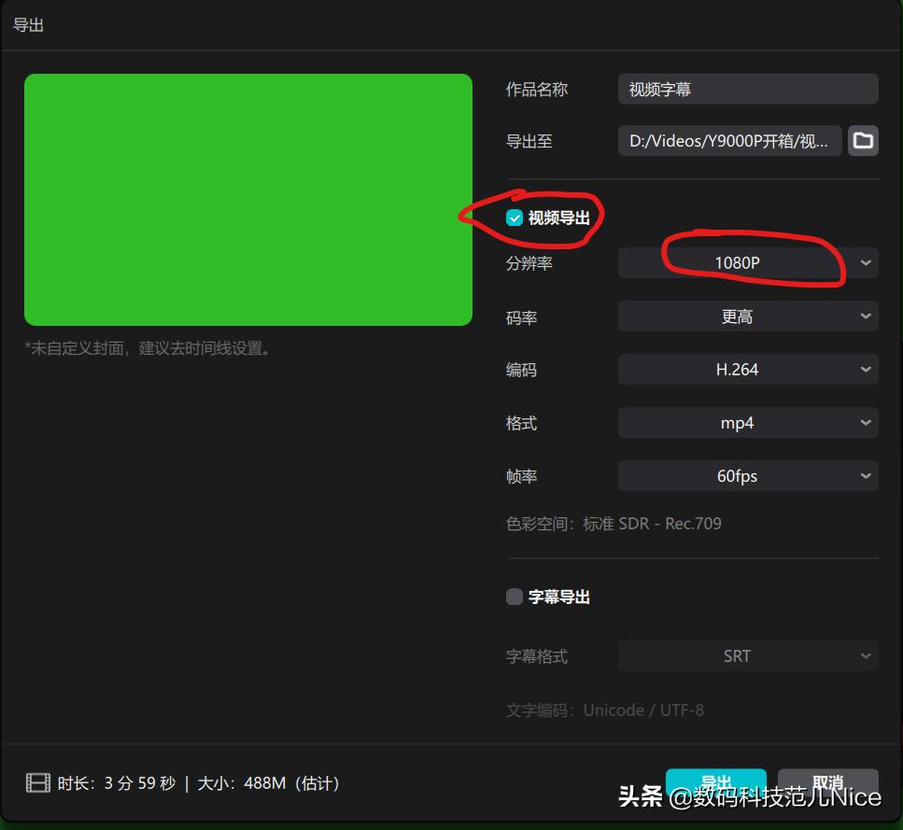Open the 格式 format dropdown showing mp4
903x830 pixels.
pyautogui.click(x=747, y=422)
